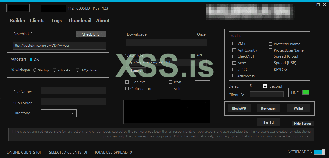Click the Hide Server button
This screenshot has height=158, width=329.
pos(303,124)
